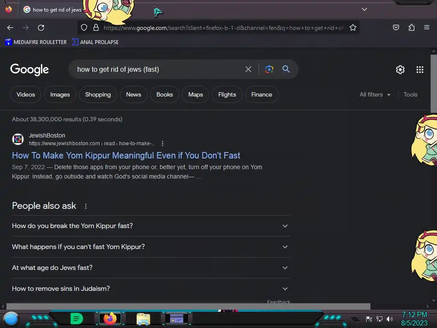Clear the search box with X
437x328 pixels.
click(x=248, y=69)
